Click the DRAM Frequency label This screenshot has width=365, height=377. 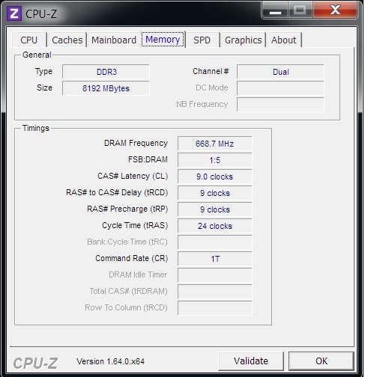(136, 143)
